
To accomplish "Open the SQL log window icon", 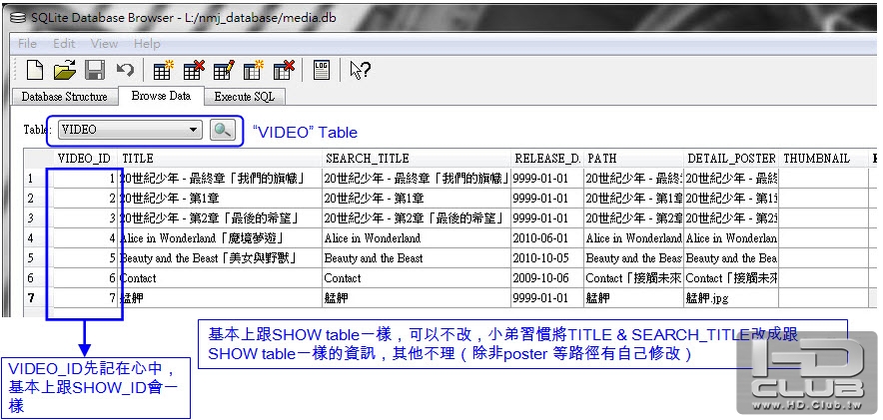I will (322, 70).
